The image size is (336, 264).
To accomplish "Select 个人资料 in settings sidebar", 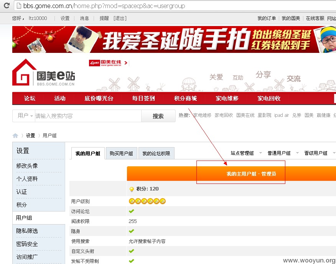I will (27, 179).
